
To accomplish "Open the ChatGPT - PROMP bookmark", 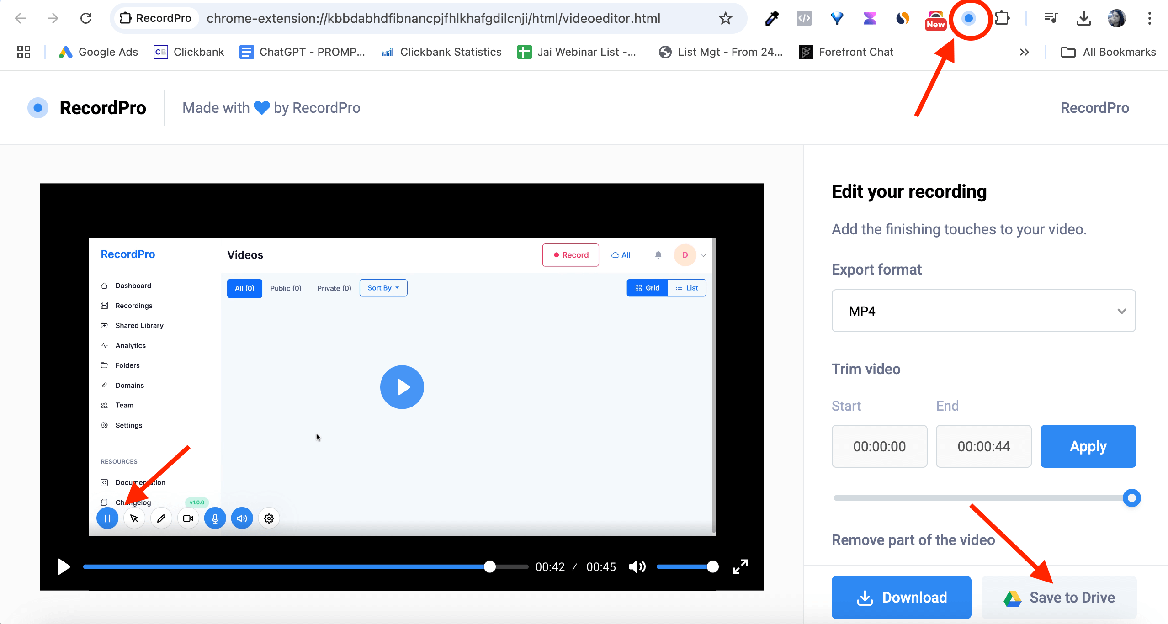I will pos(303,52).
